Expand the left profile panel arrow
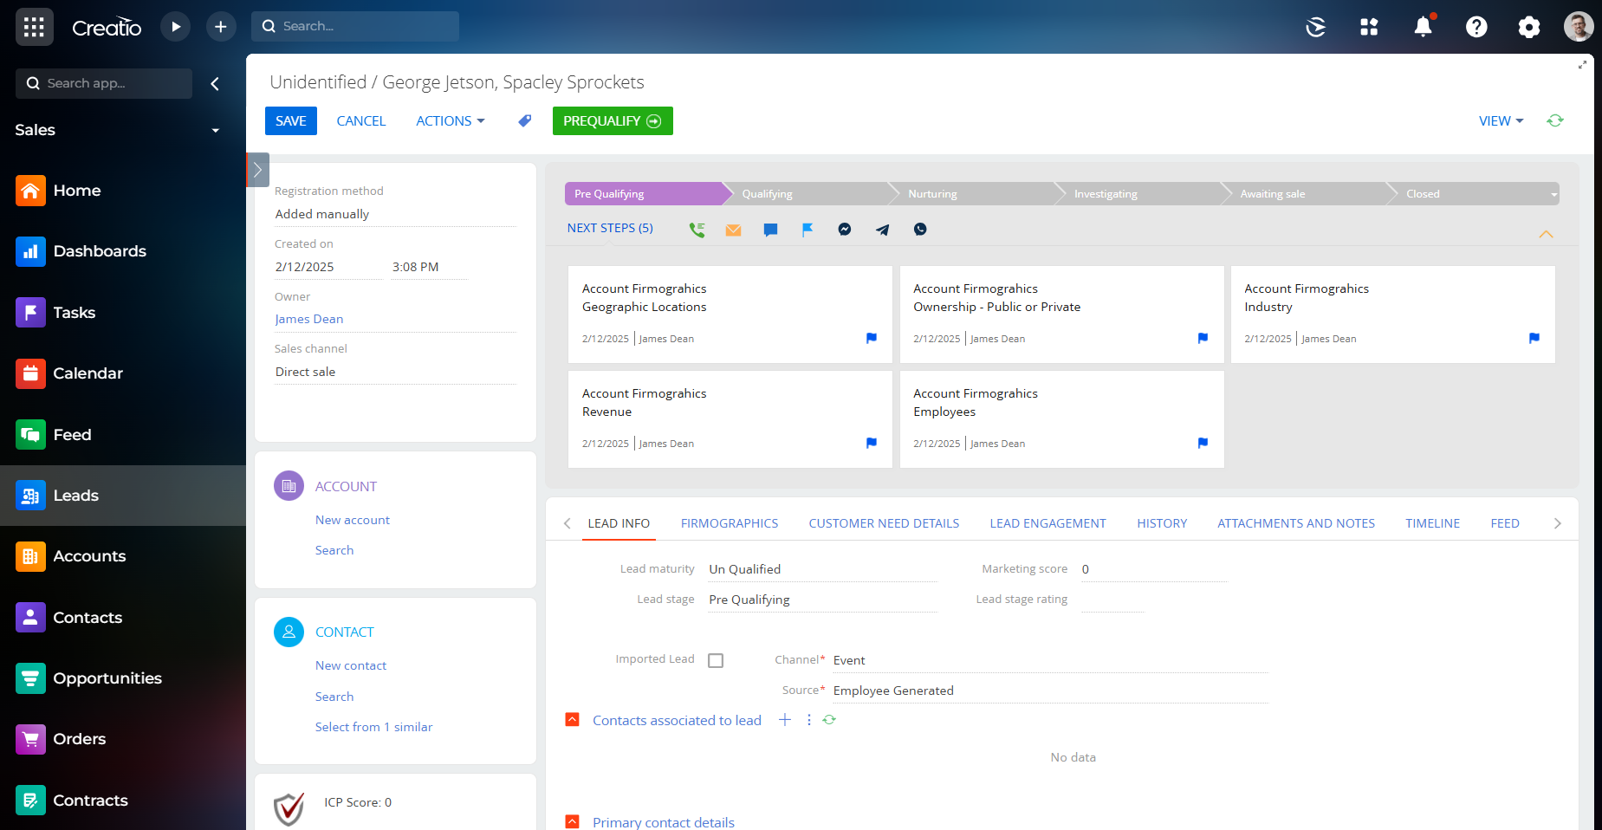The width and height of the screenshot is (1602, 830). click(257, 170)
